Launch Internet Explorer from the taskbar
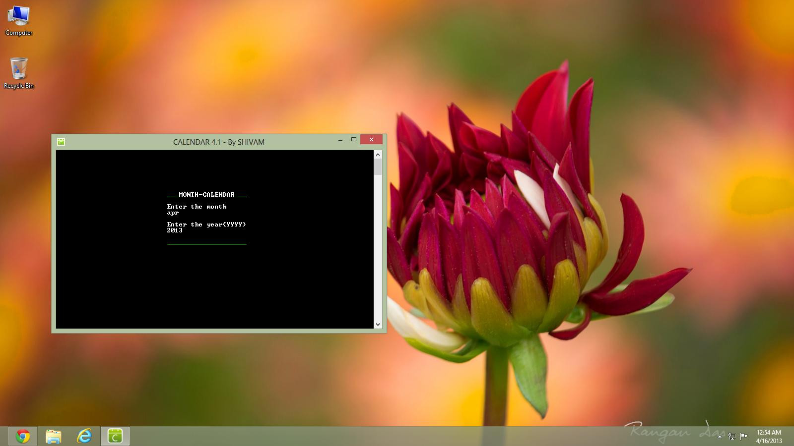Viewport: 794px width, 446px height. (x=84, y=436)
